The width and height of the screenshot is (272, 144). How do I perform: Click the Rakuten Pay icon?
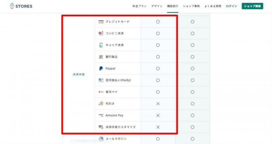click(x=101, y=92)
